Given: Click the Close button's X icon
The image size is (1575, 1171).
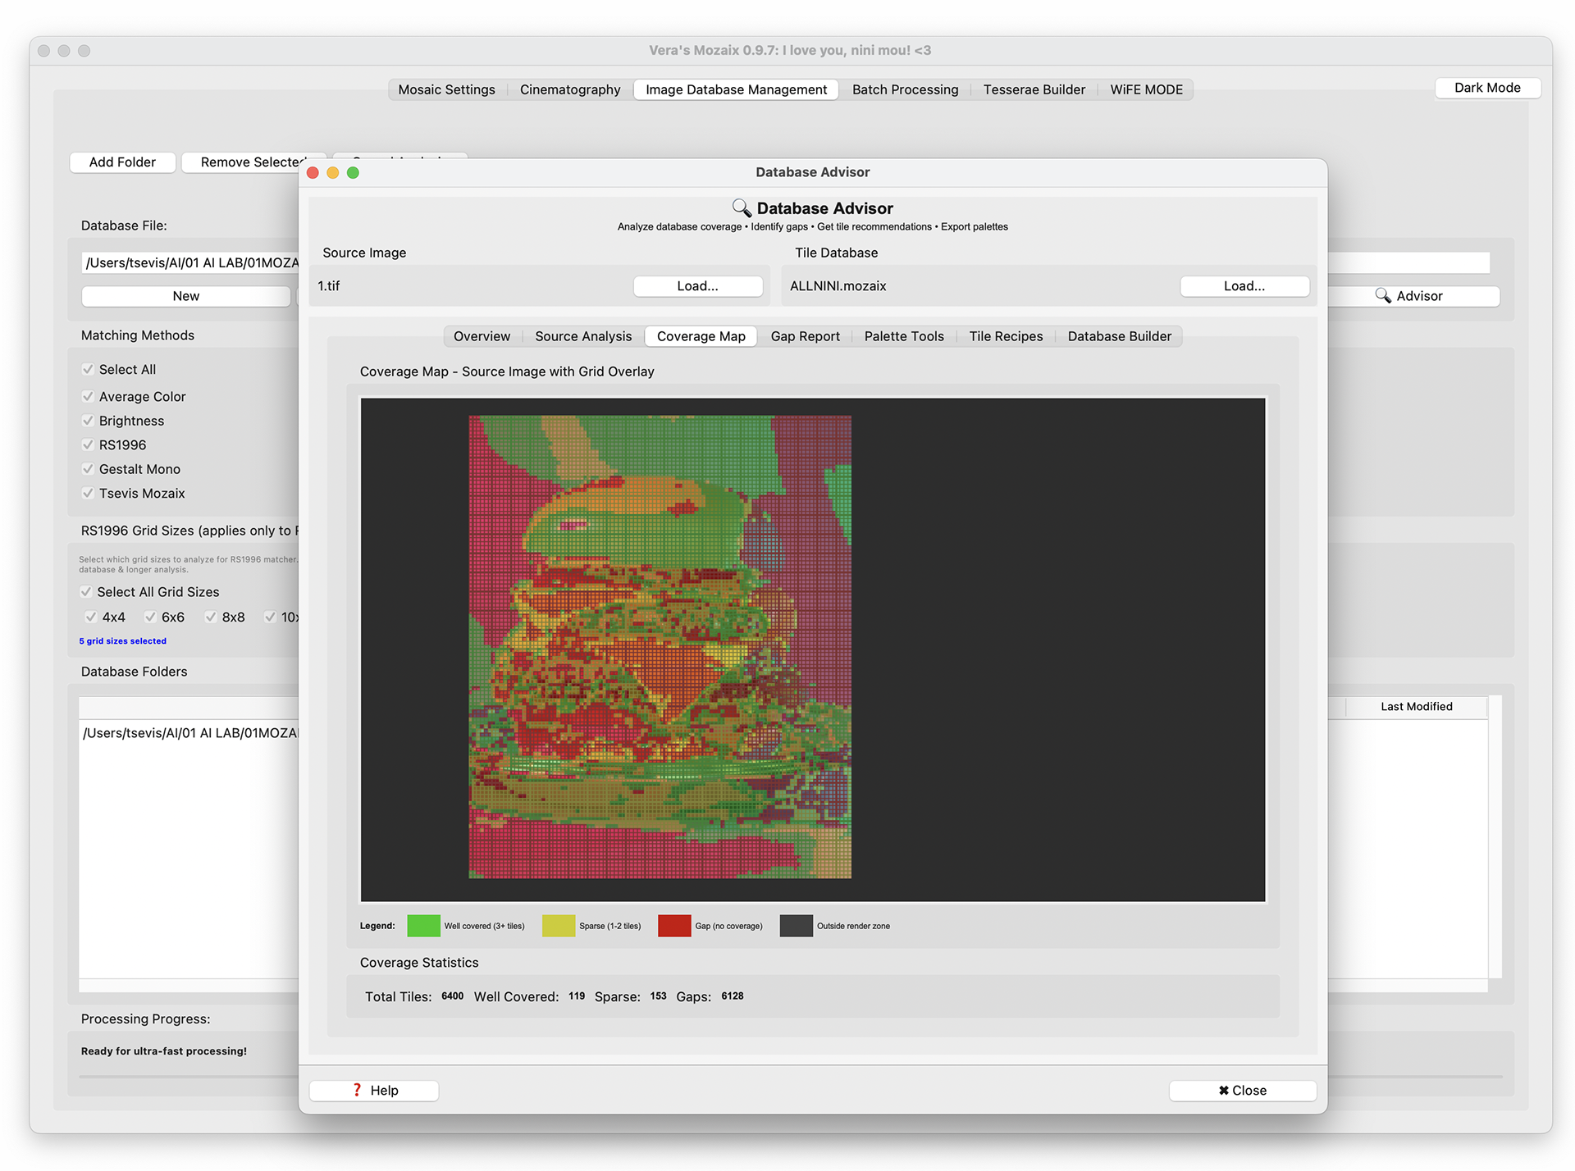Looking at the screenshot, I should pyautogui.click(x=1223, y=1090).
